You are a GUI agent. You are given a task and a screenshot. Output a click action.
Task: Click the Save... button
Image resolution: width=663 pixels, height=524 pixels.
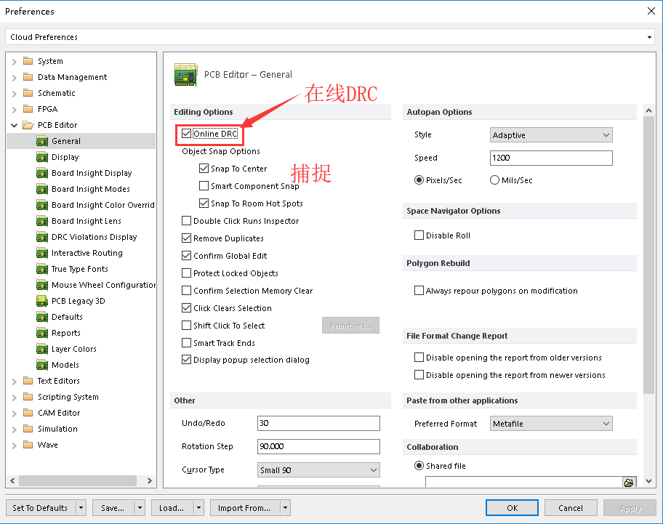113,507
